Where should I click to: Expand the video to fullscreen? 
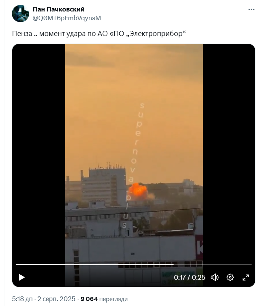click(246, 277)
